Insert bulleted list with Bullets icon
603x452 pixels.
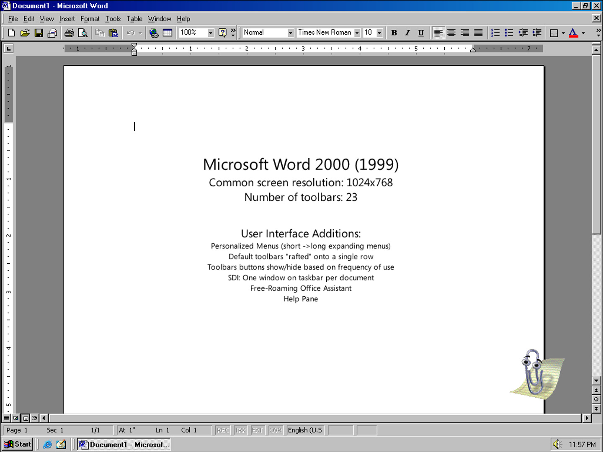(x=509, y=33)
